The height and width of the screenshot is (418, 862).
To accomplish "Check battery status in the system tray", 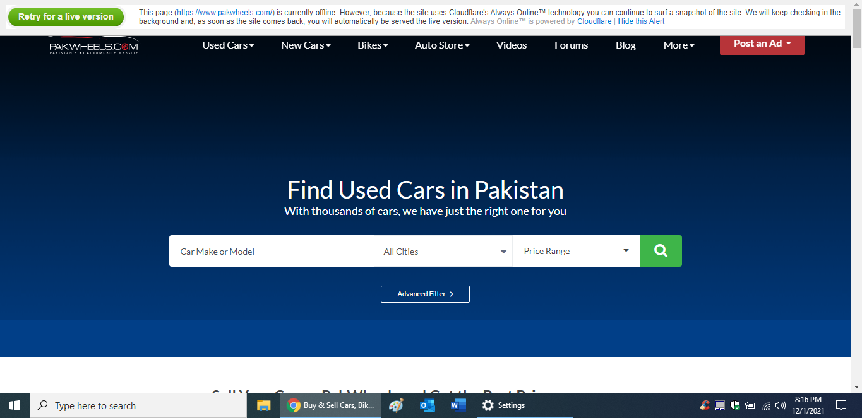I will 750,405.
